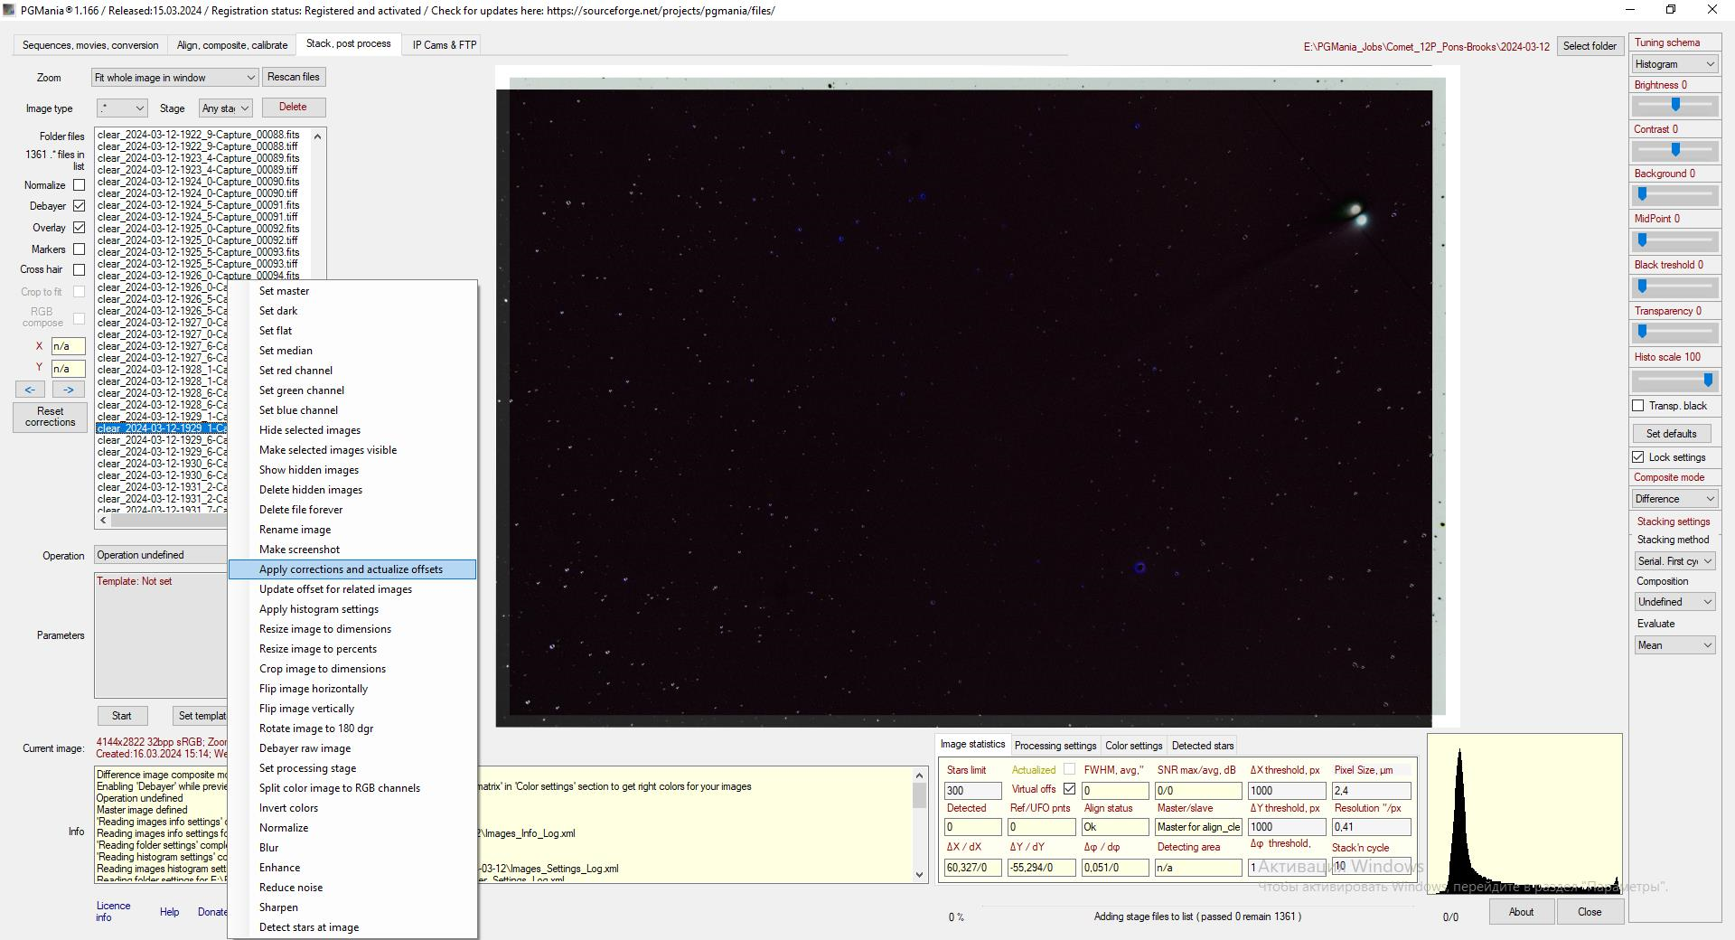Click the right arrow offset button
The width and height of the screenshot is (1735, 940).
click(69, 390)
